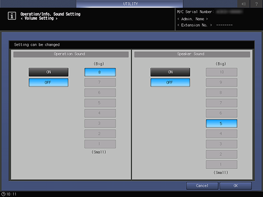This screenshot has width=263, height=197.
Task: Set Speaker Sound volume to 8
Action: click(222, 93)
